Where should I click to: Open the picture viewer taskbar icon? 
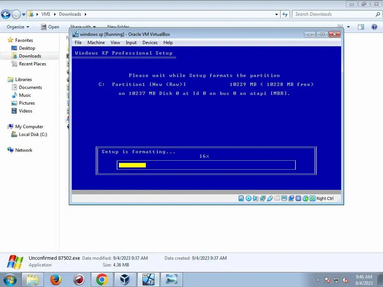171,280
